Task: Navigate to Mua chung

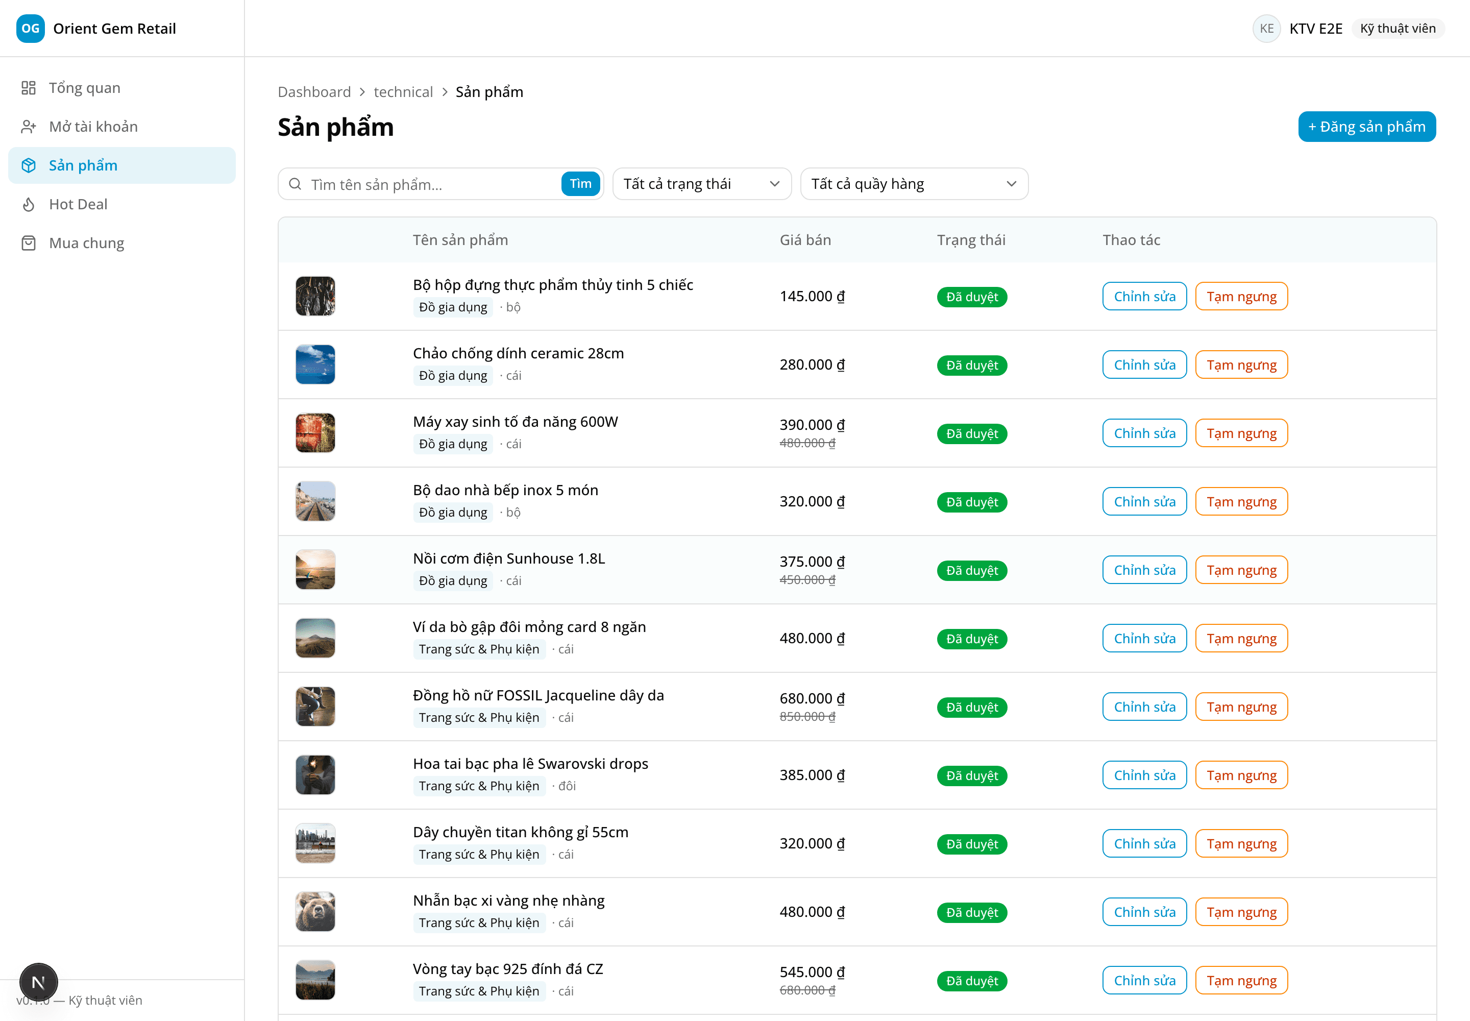Action: tap(121, 243)
